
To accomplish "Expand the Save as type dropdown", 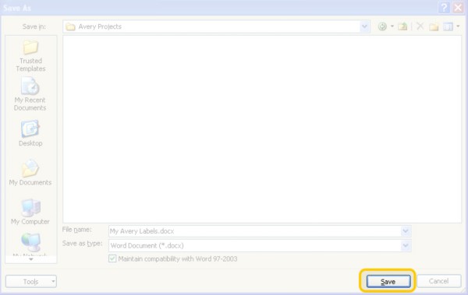I will (406, 245).
